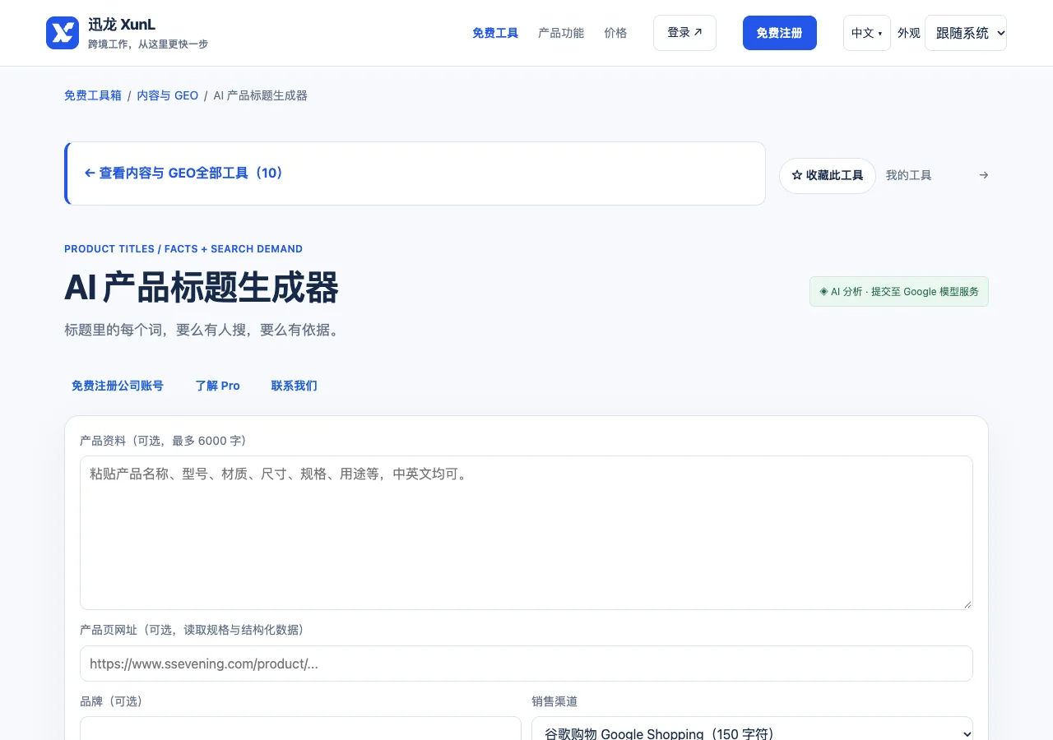The width and height of the screenshot is (1053, 740).
Task: Click the 联系我们 link
Action: pos(295,386)
